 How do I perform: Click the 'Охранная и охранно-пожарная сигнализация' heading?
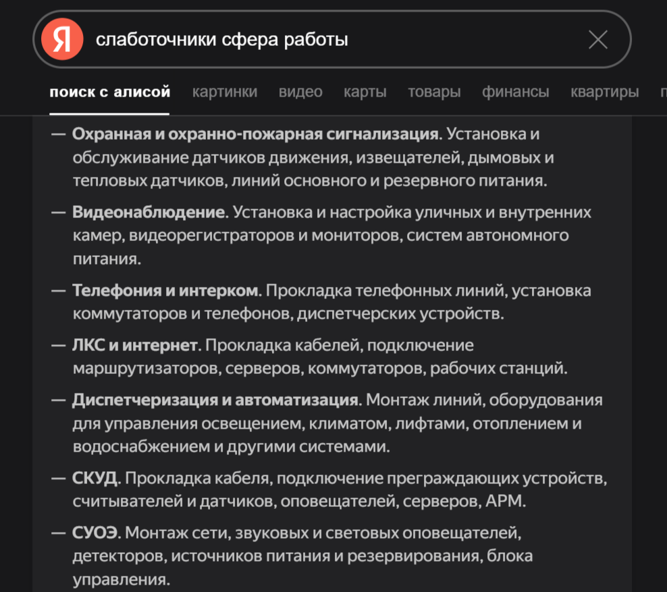pos(257,134)
